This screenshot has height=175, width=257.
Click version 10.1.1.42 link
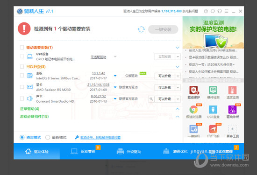click(x=98, y=73)
